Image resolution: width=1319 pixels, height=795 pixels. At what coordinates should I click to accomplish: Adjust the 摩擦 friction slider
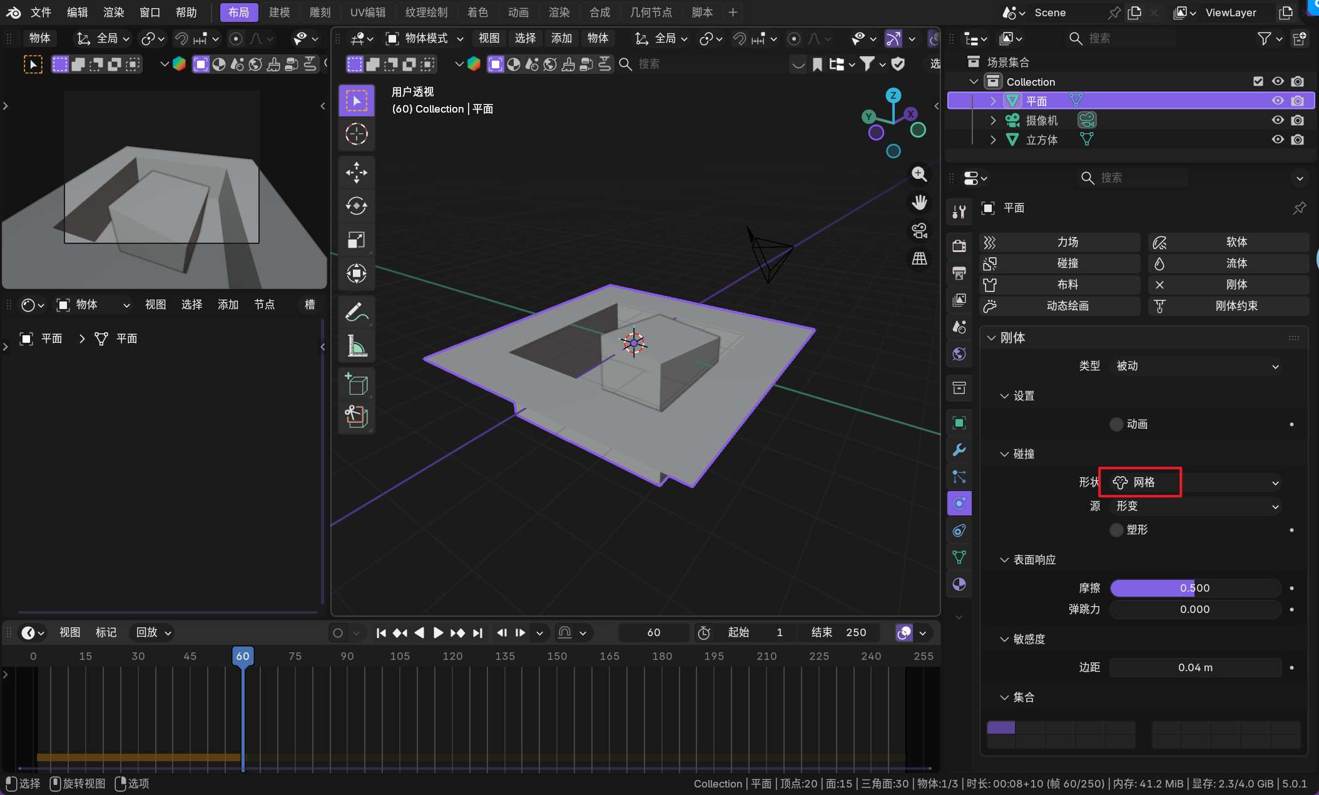(x=1195, y=588)
